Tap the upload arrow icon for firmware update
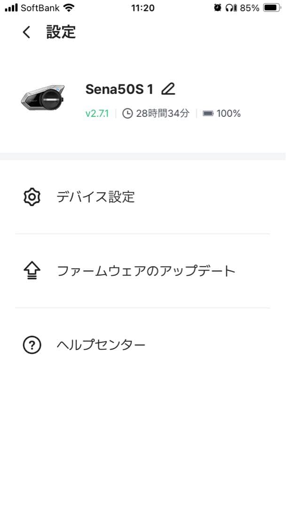 32,270
